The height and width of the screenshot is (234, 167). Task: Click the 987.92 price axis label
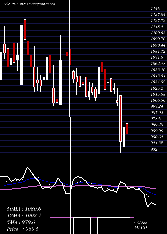point(157,112)
